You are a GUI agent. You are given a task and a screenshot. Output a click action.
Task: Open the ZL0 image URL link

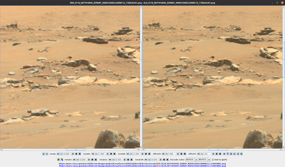142,166
